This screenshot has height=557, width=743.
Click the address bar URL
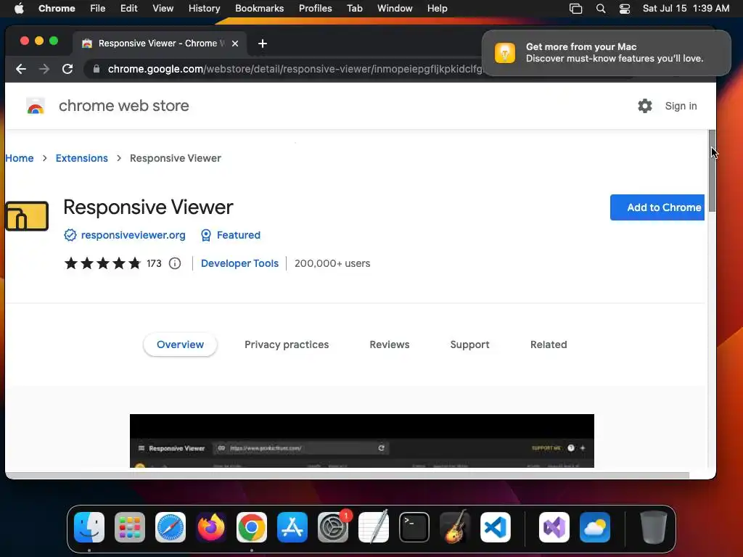[x=295, y=69]
